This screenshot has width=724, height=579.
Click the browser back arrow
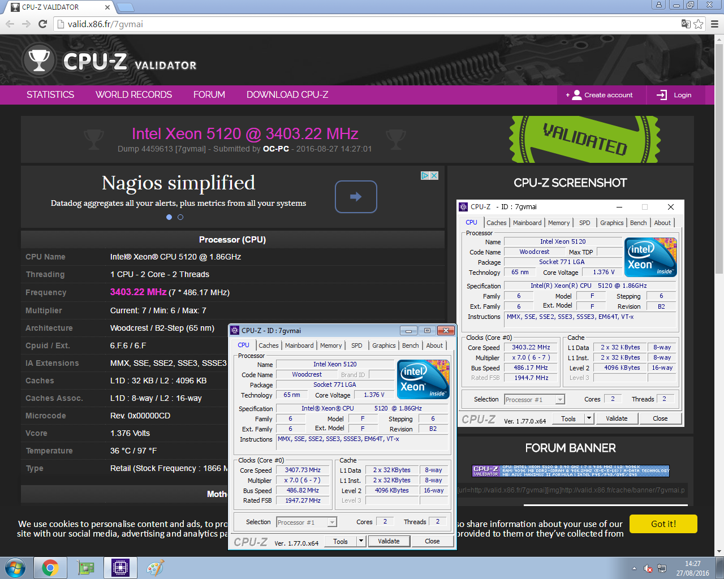click(x=10, y=24)
